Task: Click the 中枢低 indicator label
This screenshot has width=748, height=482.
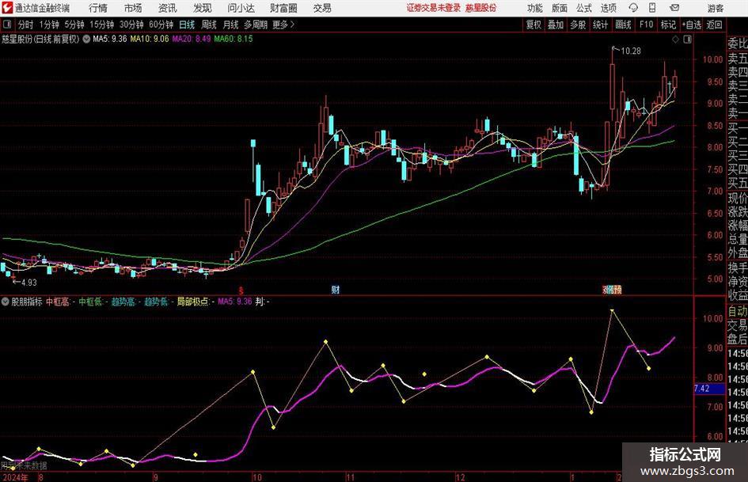Action: [91, 302]
